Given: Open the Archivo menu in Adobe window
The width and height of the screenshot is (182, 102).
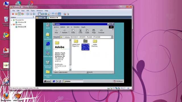Looking at the screenshot, I should [56, 27].
